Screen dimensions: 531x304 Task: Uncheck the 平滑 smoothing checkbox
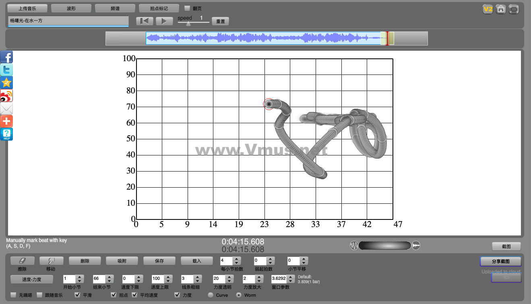click(x=78, y=295)
